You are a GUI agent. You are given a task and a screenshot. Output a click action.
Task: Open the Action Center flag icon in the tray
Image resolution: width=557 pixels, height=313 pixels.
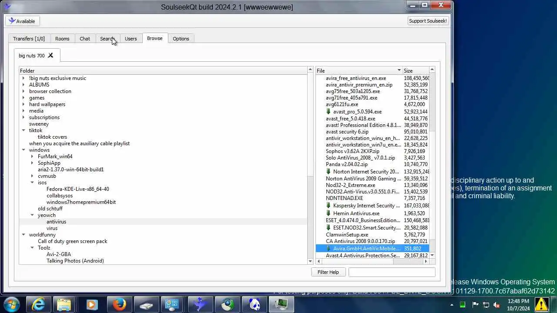coord(475,305)
